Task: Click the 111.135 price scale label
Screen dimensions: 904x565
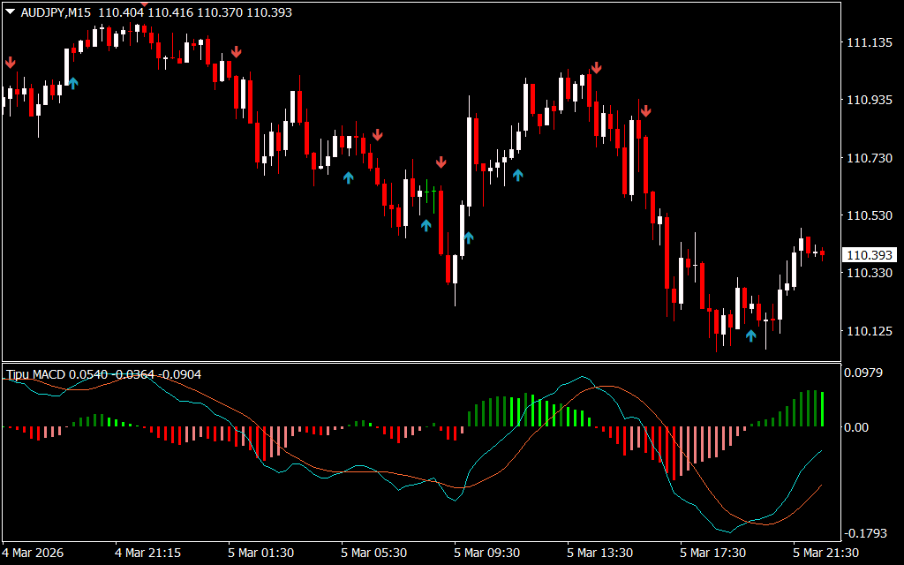Action: (x=870, y=43)
